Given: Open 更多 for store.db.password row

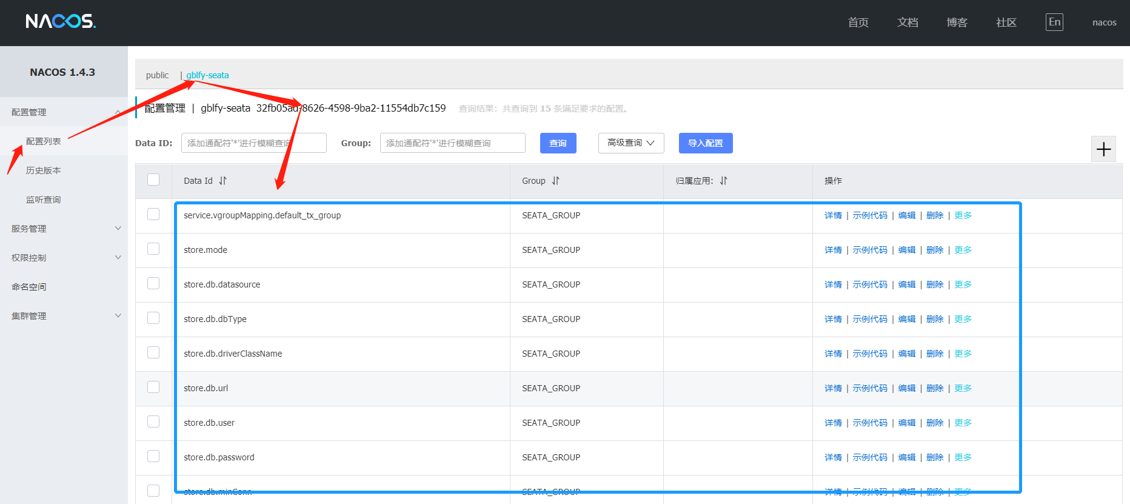Looking at the screenshot, I should 963,457.
